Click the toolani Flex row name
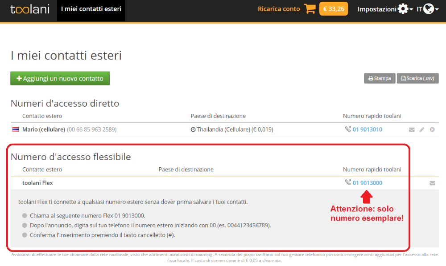This screenshot has width=446, height=266. click(x=37, y=183)
